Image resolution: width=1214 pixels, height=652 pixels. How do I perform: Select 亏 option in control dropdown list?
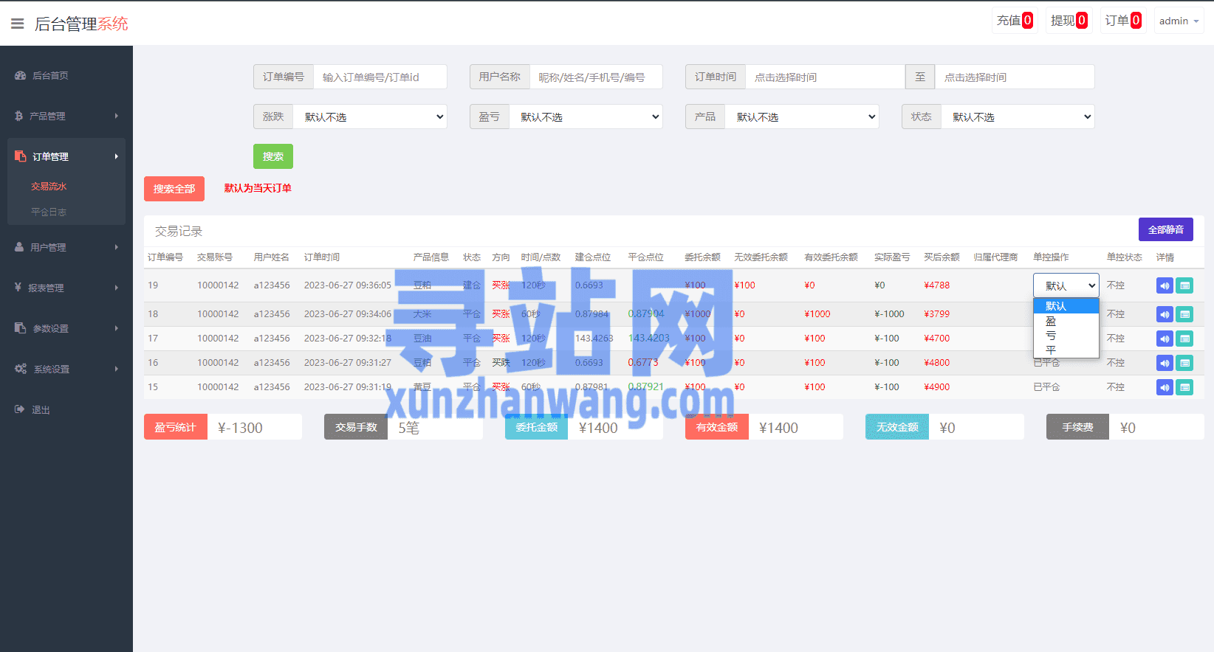pos(1051,336)
